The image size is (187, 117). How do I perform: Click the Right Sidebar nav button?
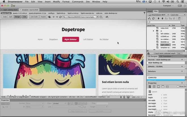pos(71,39)
